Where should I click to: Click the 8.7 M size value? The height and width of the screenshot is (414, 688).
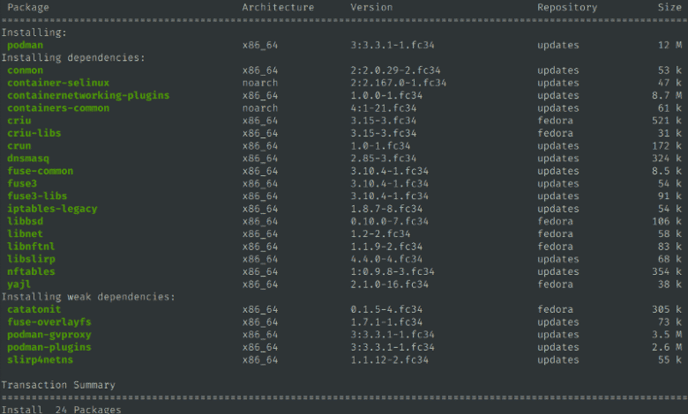point(667,95)
